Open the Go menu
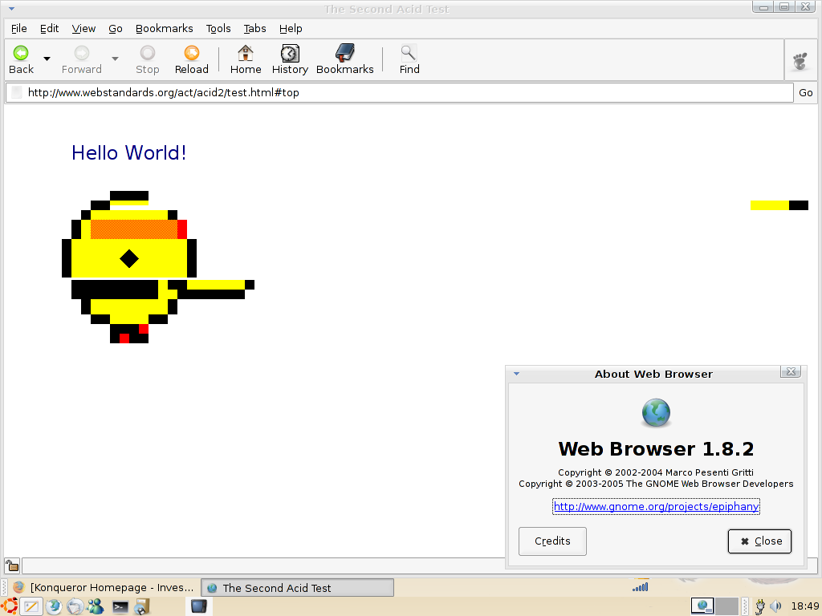The width and height of the screenshot is (822, 616). tap(116, 29)
